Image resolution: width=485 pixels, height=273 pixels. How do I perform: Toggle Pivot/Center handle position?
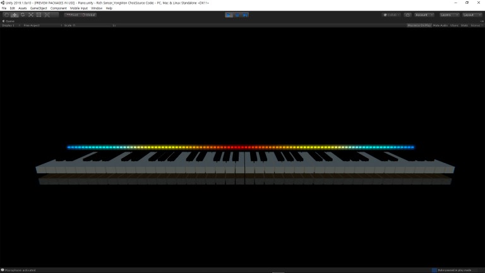click(71, 15)
